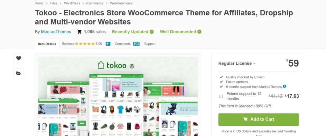The height and width of the screenshot is (136, 326).
Task: Click the shopping cart sales icon
Action: point(79,32)
